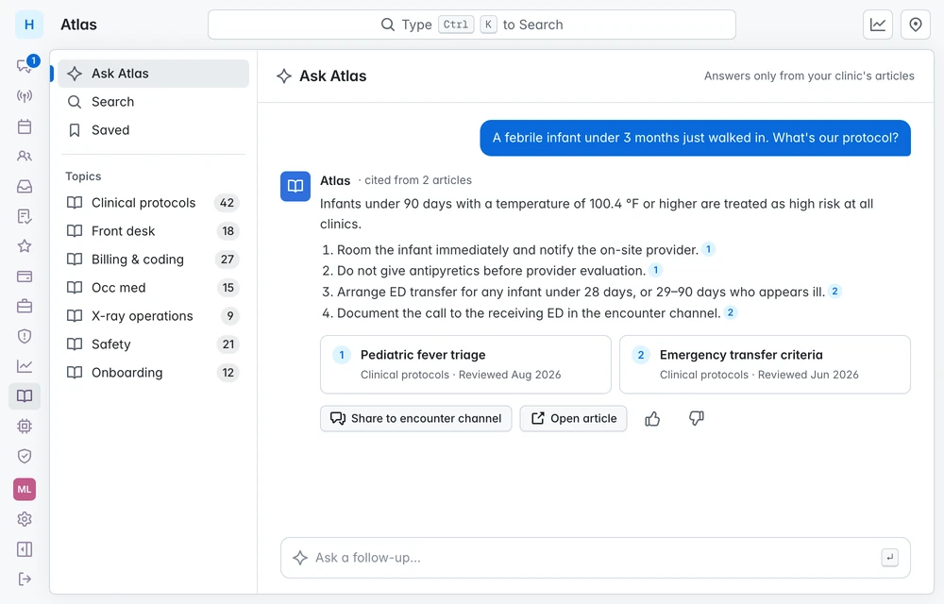
Task: Open the briefcase icon in left rail
Action: point(25,306)
